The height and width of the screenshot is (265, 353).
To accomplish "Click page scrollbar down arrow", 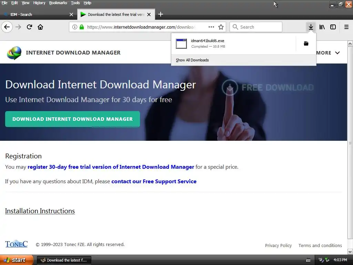I will click(x=350, y=252).
